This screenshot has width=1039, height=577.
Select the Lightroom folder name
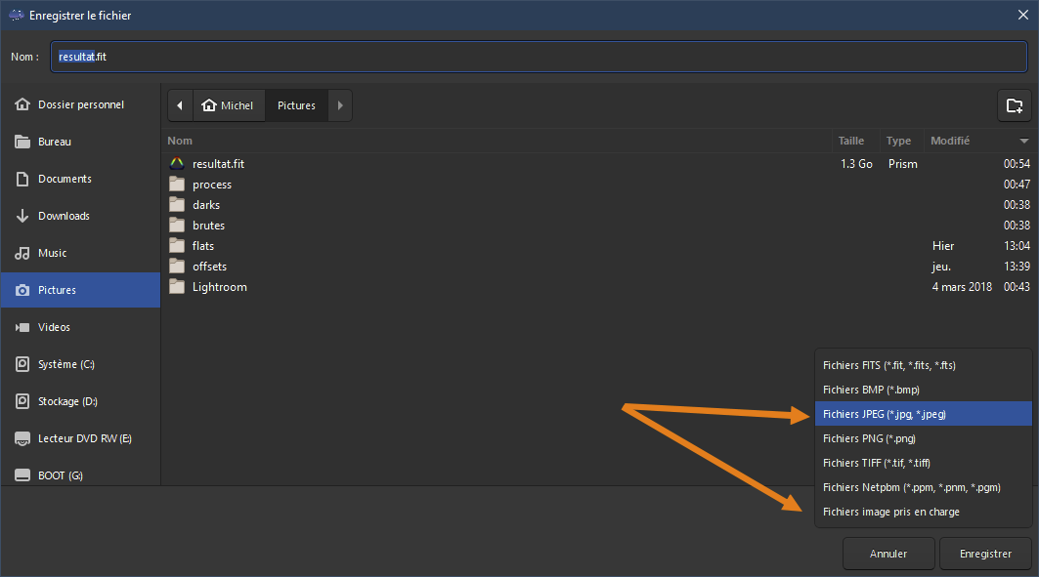coord(219,287)
